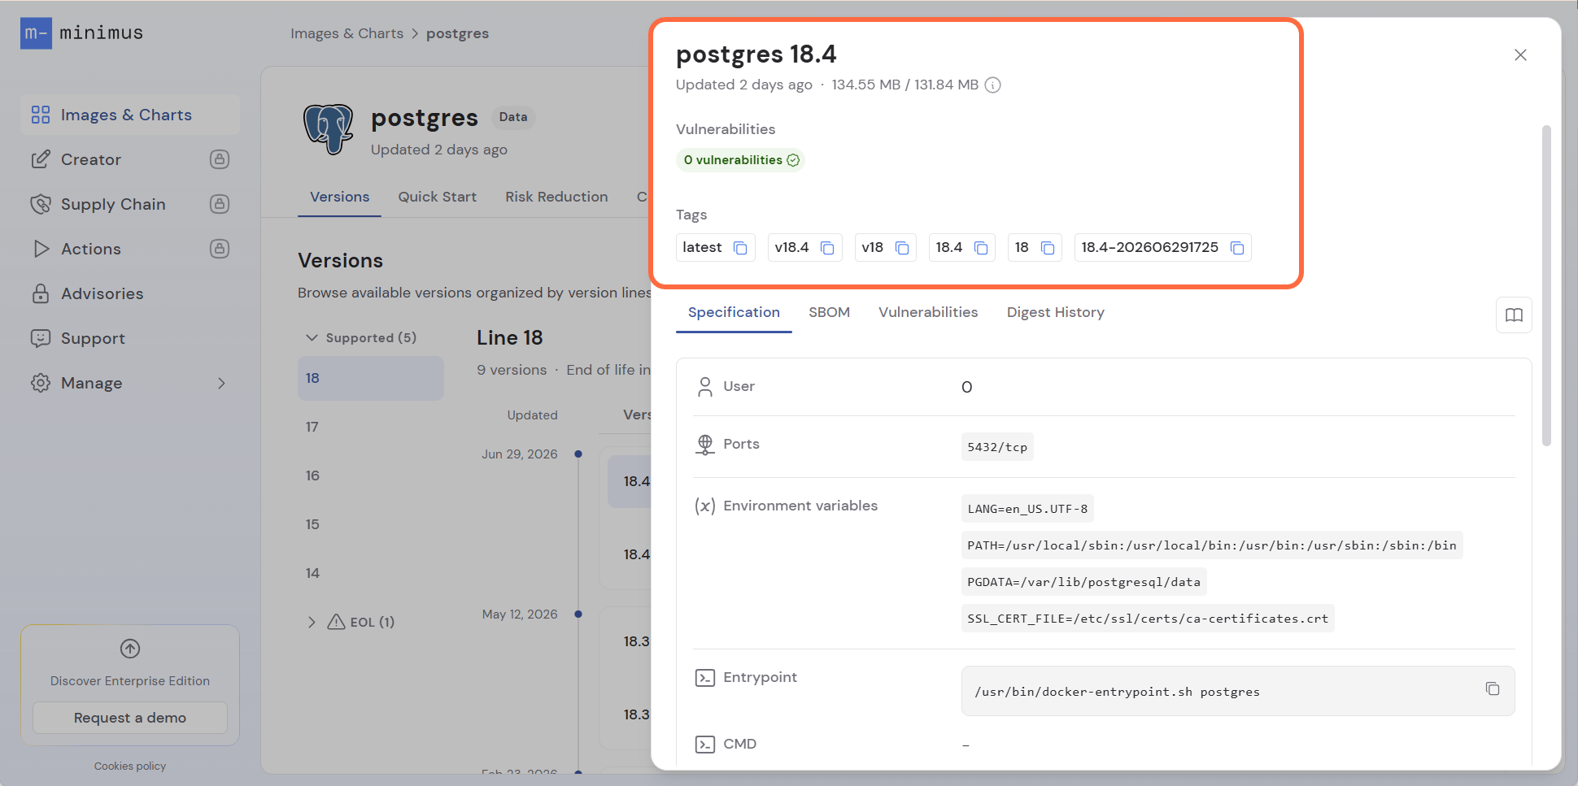
Task: Switch to the Specification tab
Action: [x=734, y=312]
